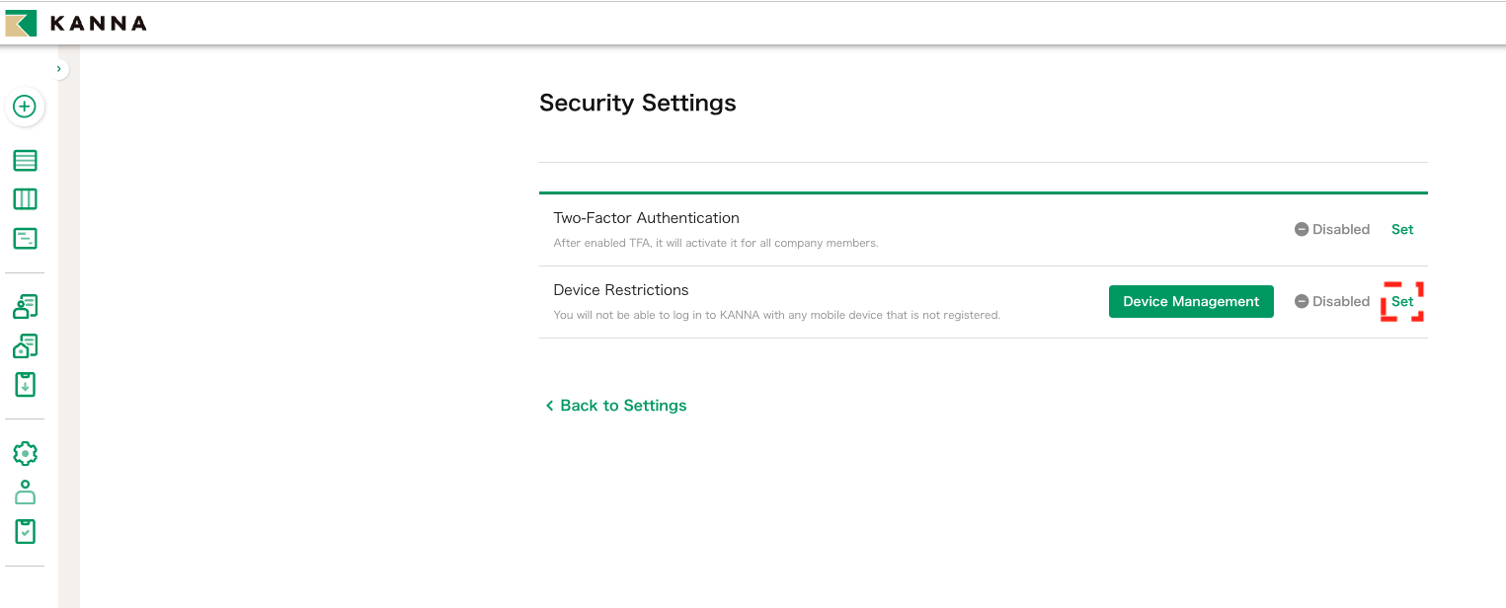This screenshot has width=1506, height=608.
Task: Open the clipboard checkmark icon in the sidebar
Action: pyautogui.click(x=25, y=531)
